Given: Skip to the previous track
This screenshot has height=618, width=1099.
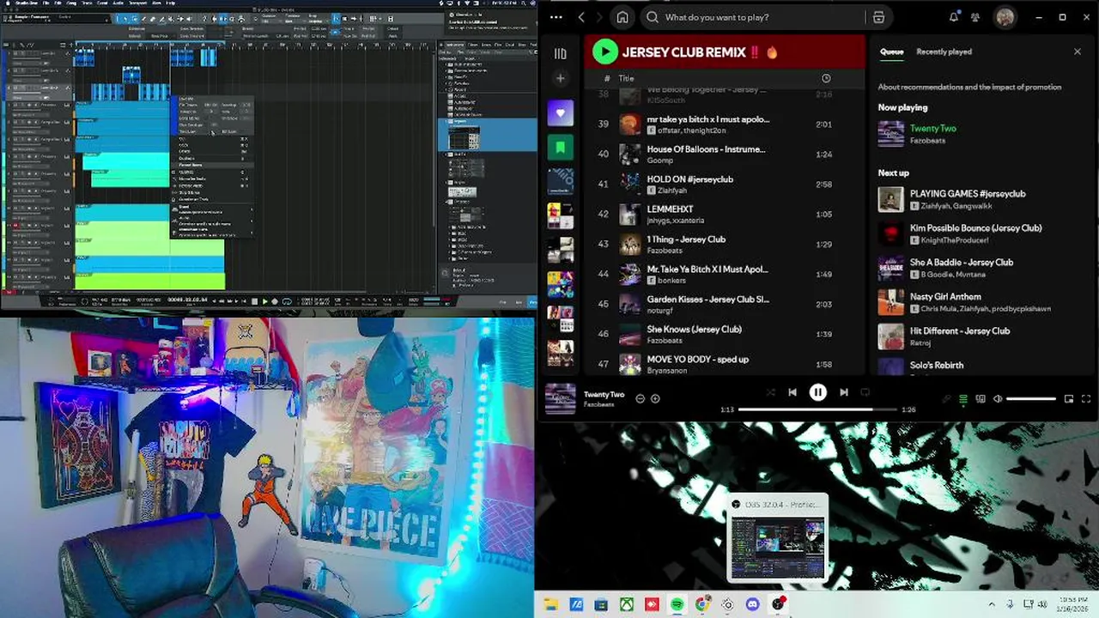Looking at the screenshot, I should [x=792, y=392].
